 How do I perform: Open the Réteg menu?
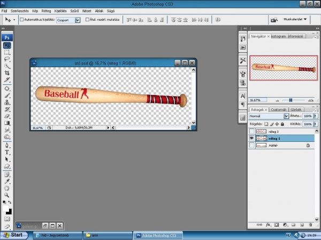click(46, 11)
